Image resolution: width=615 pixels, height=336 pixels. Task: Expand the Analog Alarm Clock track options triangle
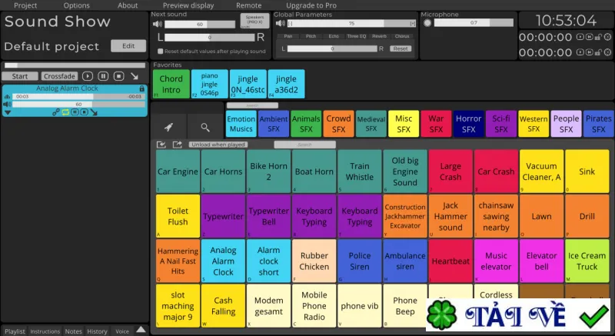click(8, 113)
